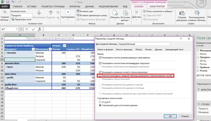Toggle Классический макет сводной таблицы checkbox
Screen dimensions: 211x121
[x=100, y=76]
